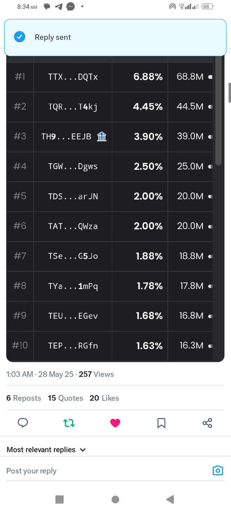Expand the Most relevant replies dropdown
Viewport: 231px width, 515px height.
[x=47, y=450]
